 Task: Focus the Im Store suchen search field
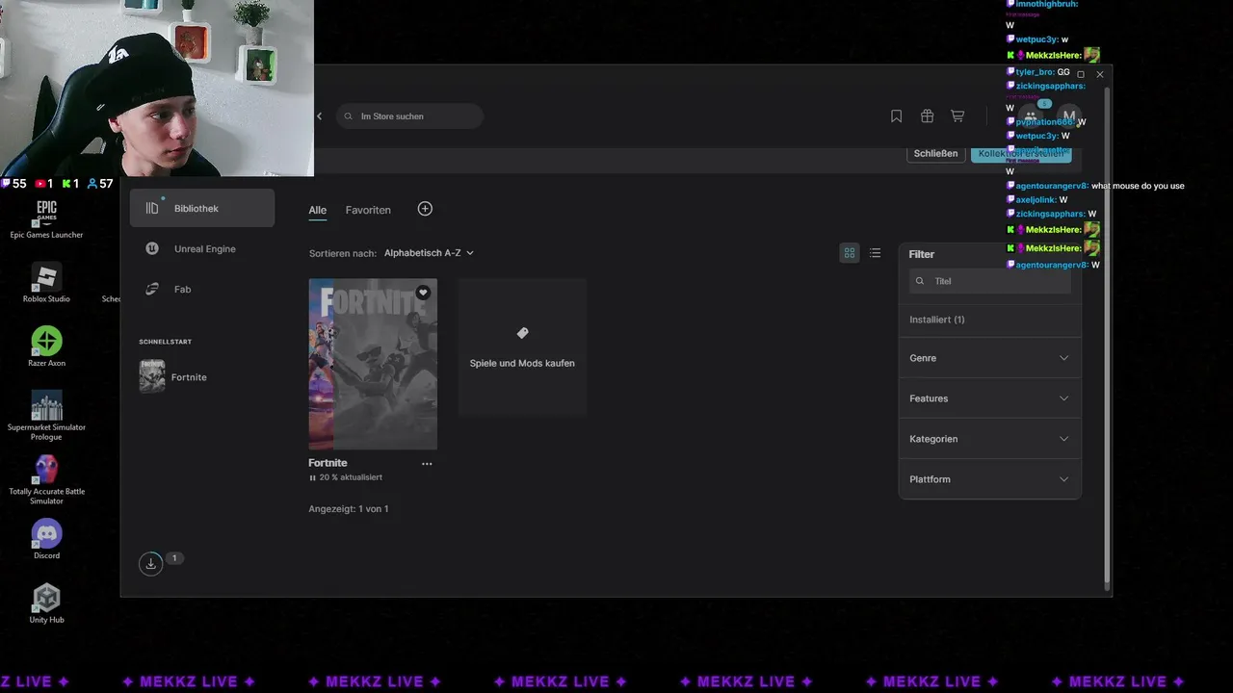410,116
